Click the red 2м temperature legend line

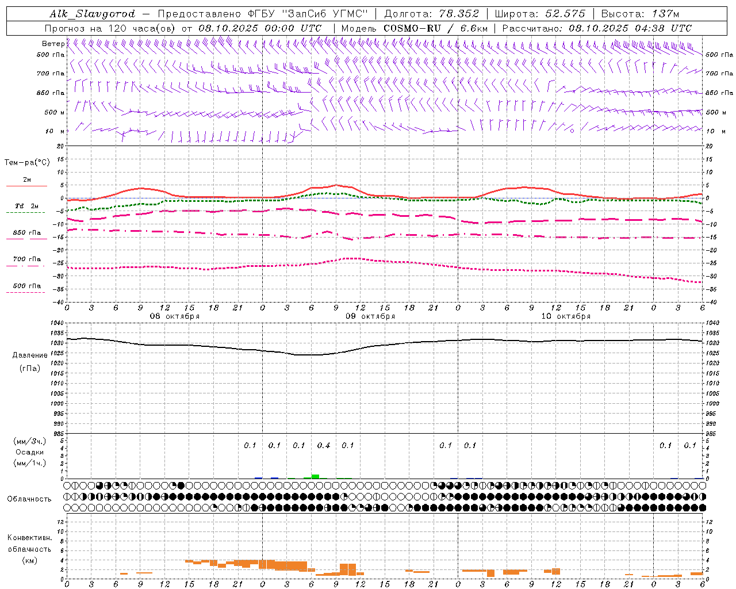point(26,186)
